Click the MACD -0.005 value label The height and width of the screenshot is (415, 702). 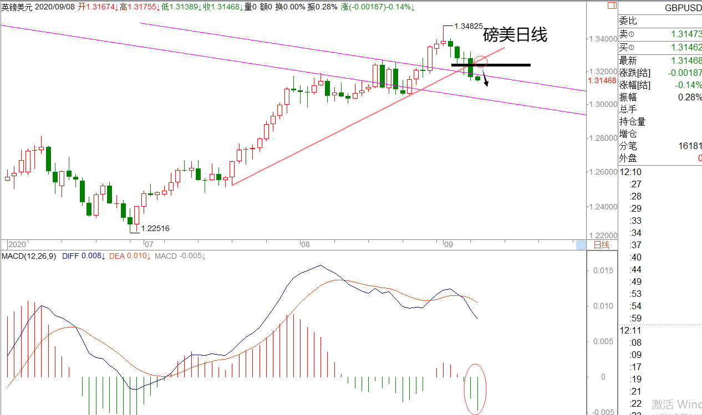(x=180, y=256)
